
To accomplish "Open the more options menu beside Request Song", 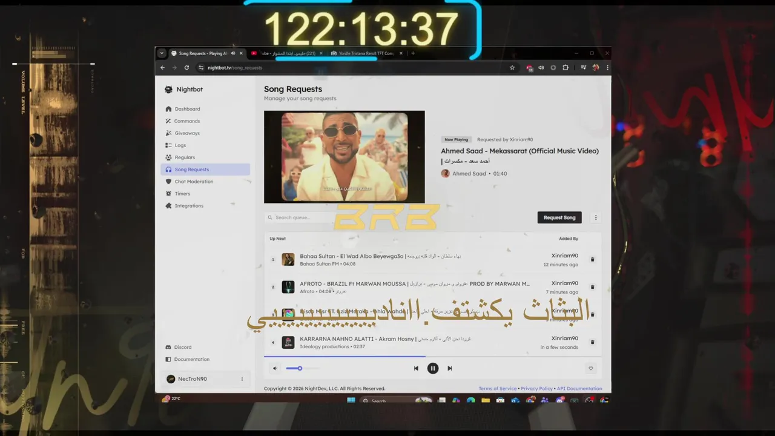I will coord(596,217).
